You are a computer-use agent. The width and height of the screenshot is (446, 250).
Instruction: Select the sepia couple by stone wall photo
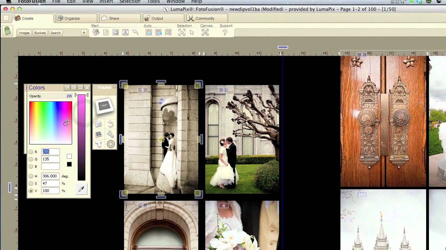point(161,139)
